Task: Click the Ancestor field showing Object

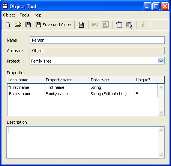Action: (97, 51)
